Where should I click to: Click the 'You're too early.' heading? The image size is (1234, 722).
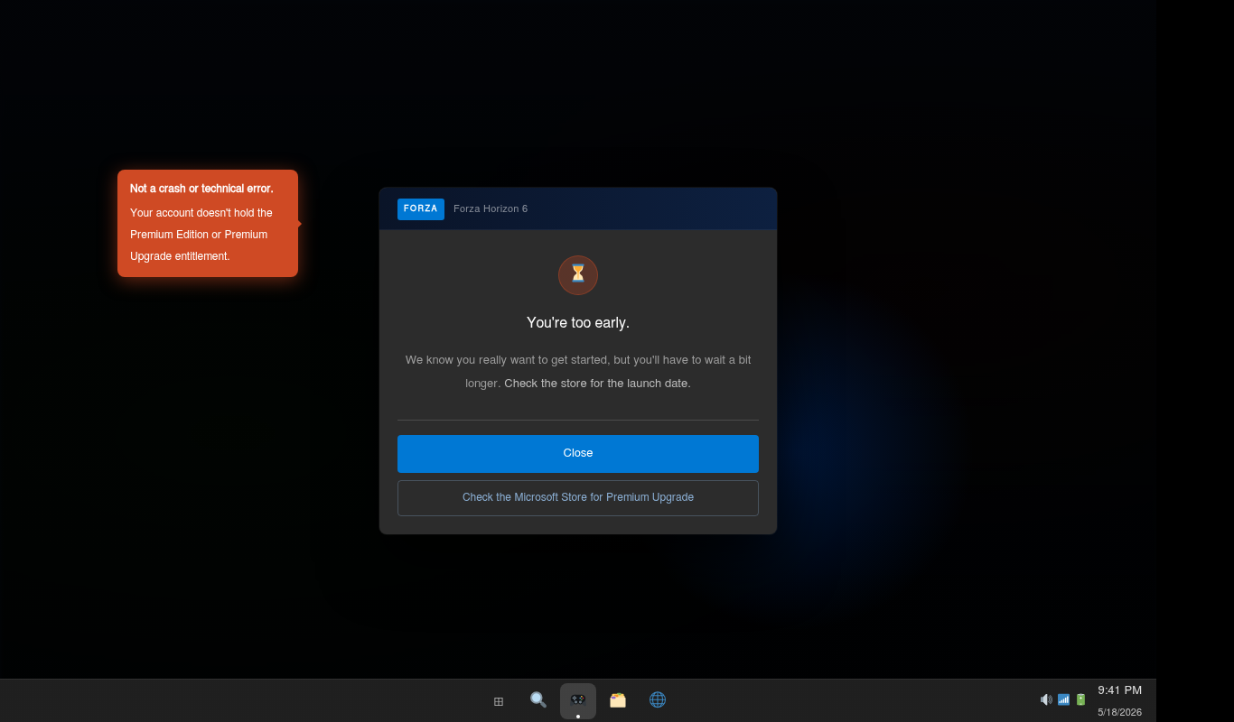point(578,323)
